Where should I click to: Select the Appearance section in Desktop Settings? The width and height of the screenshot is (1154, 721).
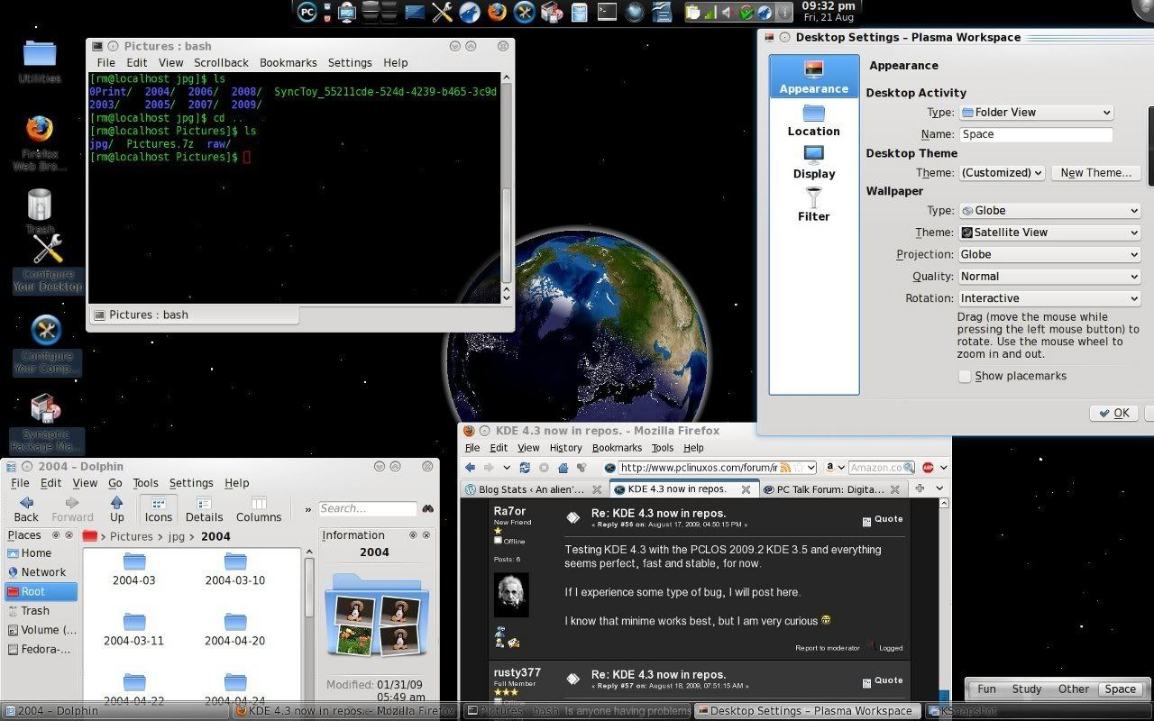pos(814,77)
